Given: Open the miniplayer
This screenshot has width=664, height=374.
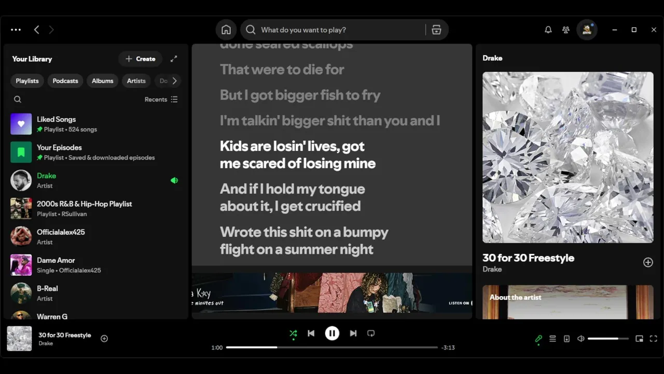Looking at the screenshot, I should pyautogui.click(x=639, y=339).
